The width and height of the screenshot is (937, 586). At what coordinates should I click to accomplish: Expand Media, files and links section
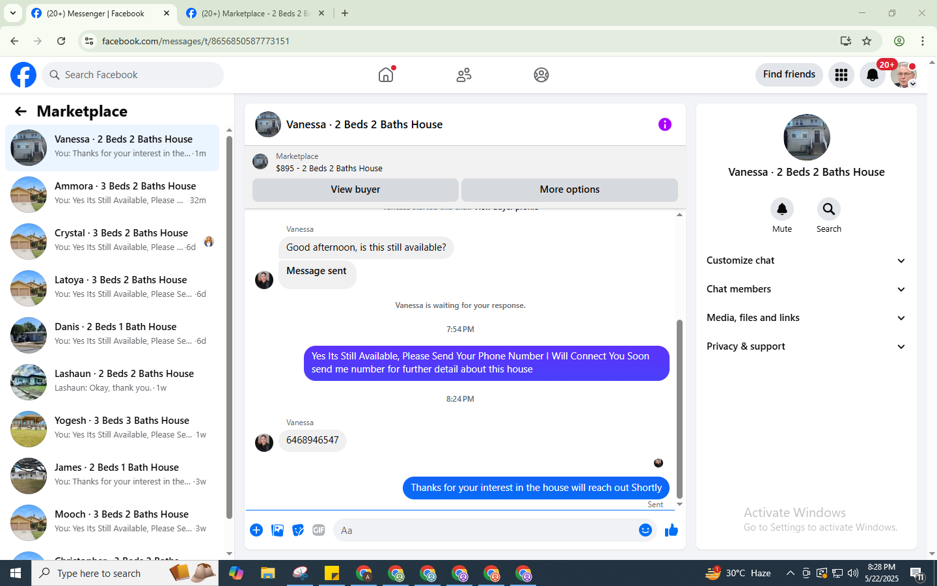point(806,318)
